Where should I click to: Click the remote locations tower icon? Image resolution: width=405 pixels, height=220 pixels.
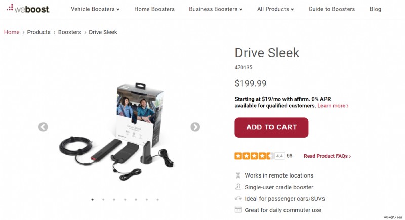point(238,175)
